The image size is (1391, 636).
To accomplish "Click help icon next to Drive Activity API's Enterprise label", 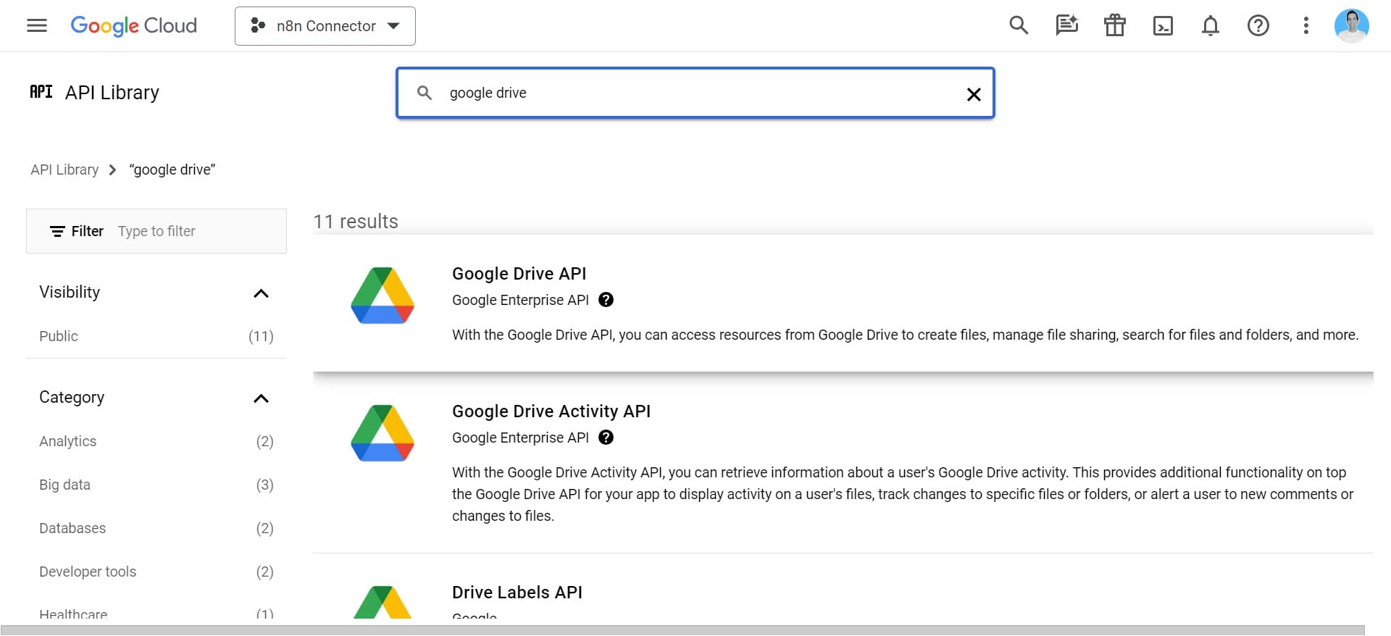I will point(606,438).
